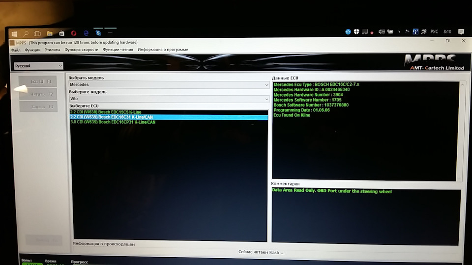Click the Читать F2 button

click(x=38, y=94)
